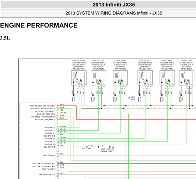Click the "SENS GROUND" pin label
This screenshot has width=196, height=179.
click(x=49, y=155)
